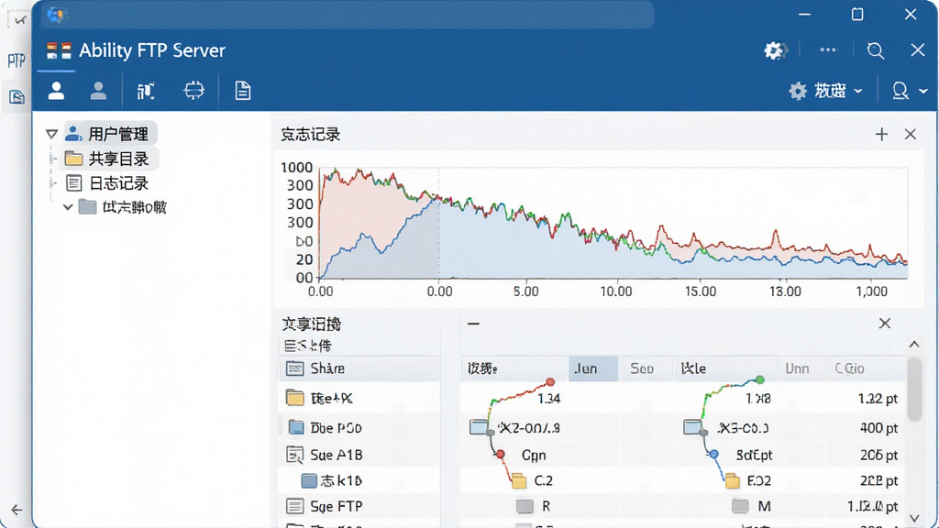Viewport: 939px width, 528px height.
Task: Click the Ability FTP Server logo icon
Action: click(59, 50)
